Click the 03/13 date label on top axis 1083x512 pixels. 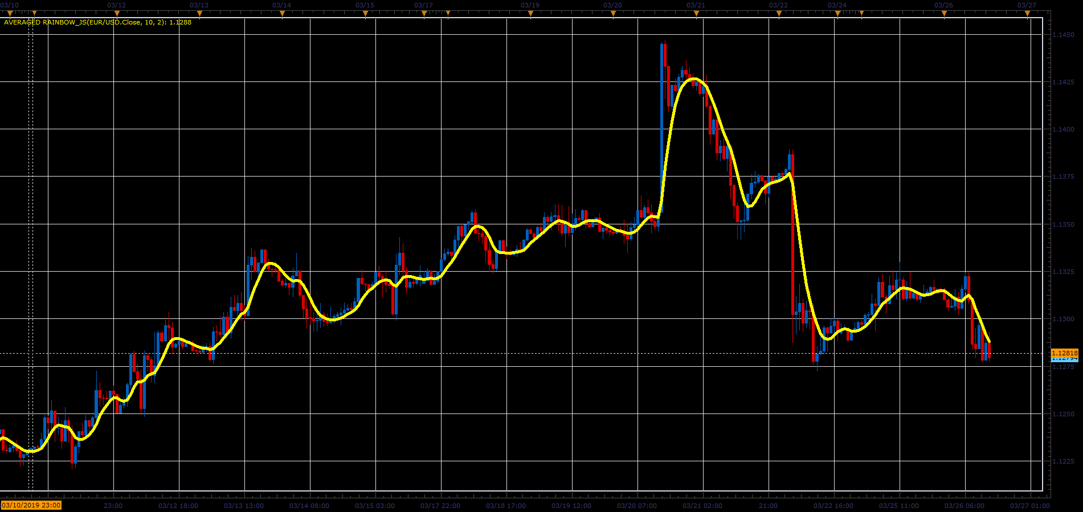pyautogui.click(x=199, y=5)
